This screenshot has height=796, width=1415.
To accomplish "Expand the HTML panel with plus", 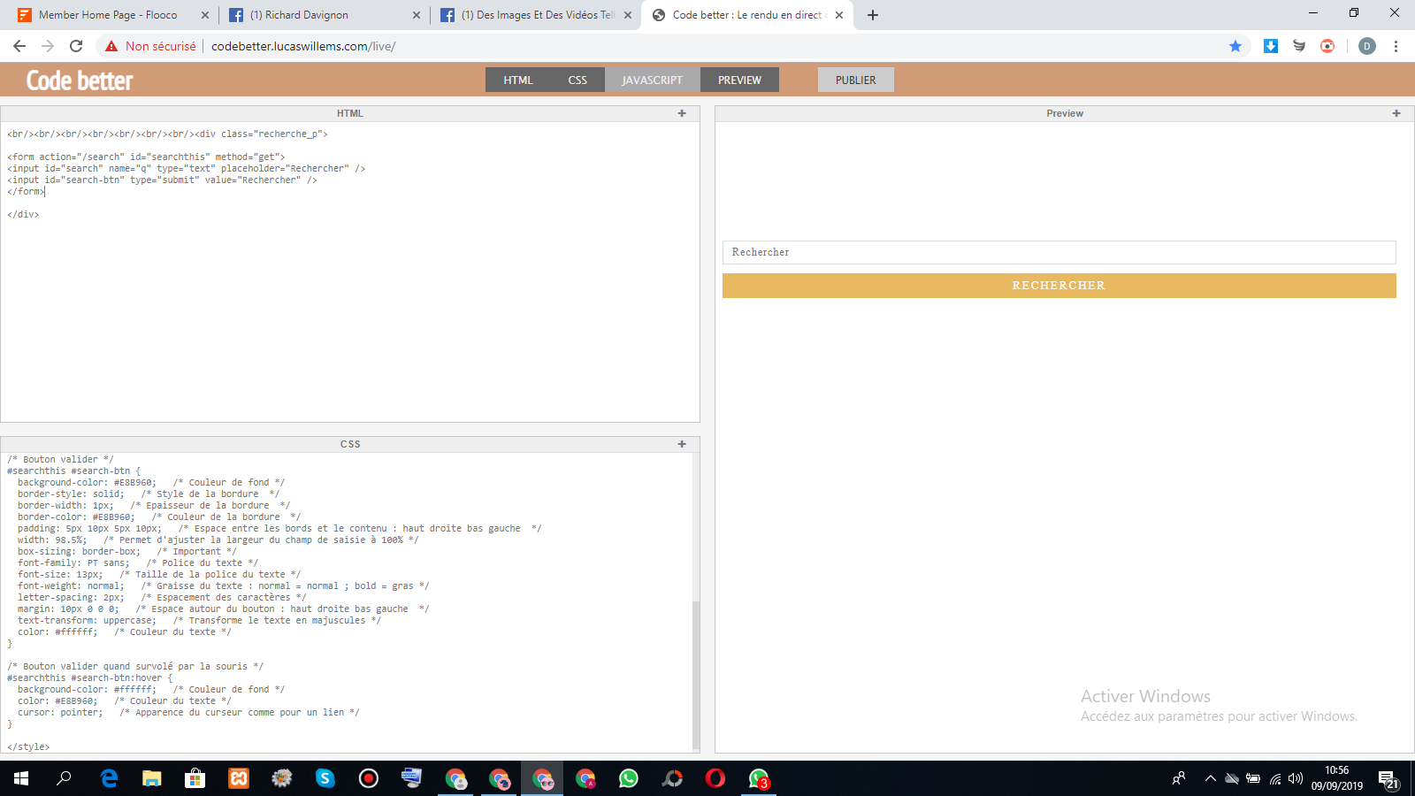I will coord(682,113).
